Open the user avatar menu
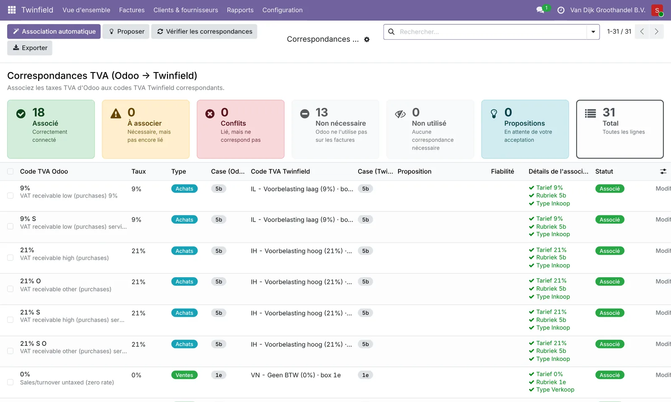This screenshot has width=671, height=402. coord(657,10)
